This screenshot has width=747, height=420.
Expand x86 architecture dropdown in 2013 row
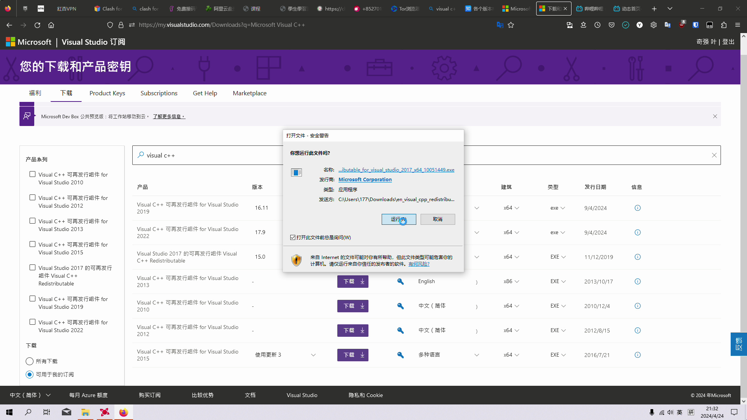coord(511,282)
